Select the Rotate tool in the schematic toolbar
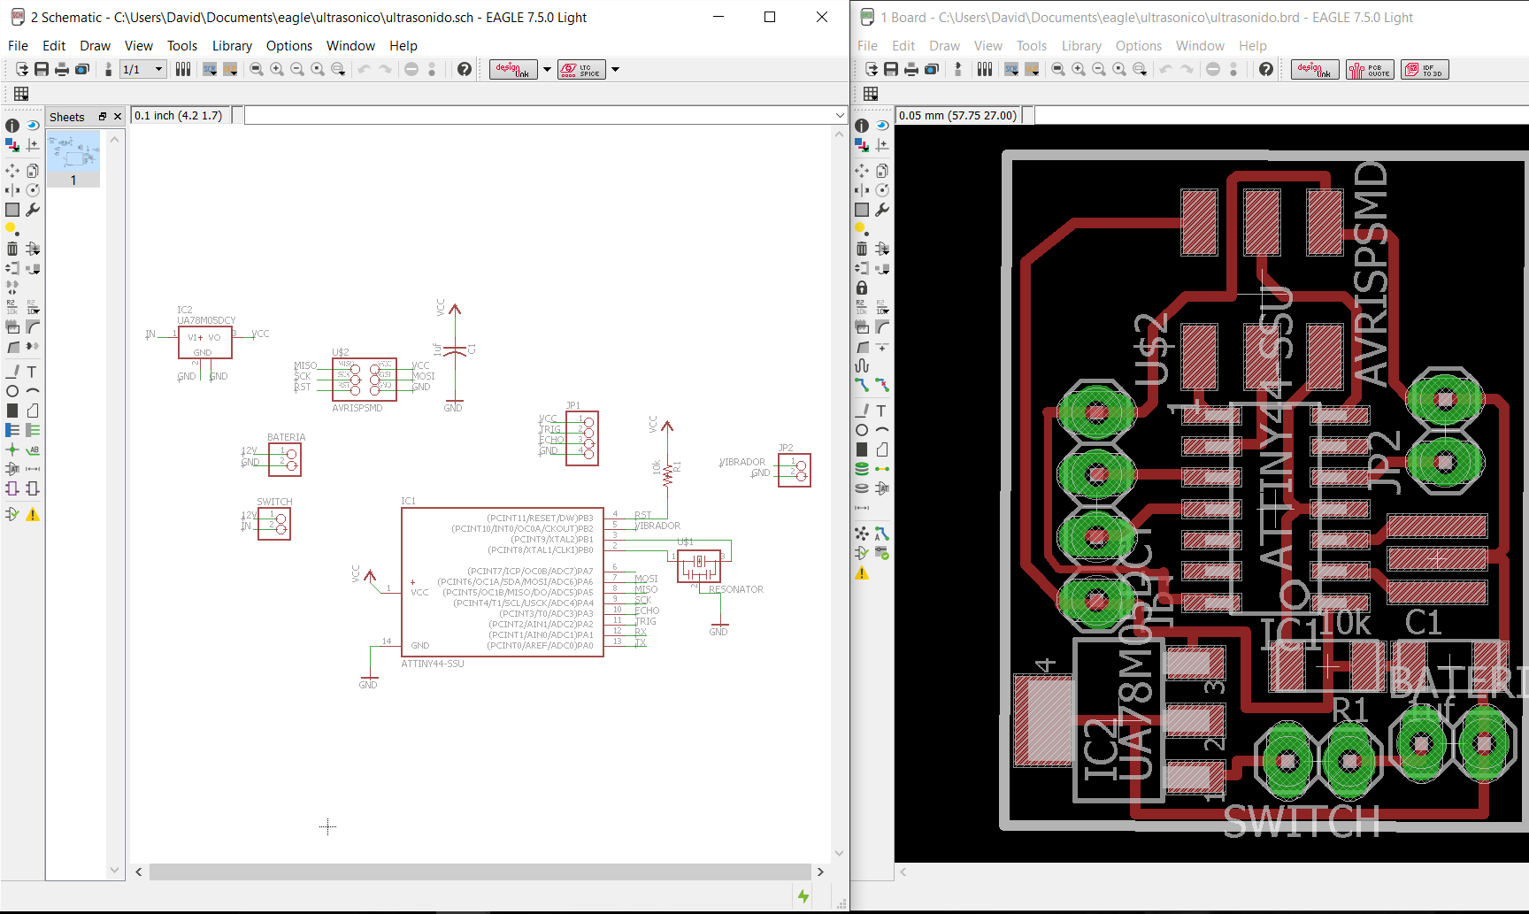 [x=33, y=190]
